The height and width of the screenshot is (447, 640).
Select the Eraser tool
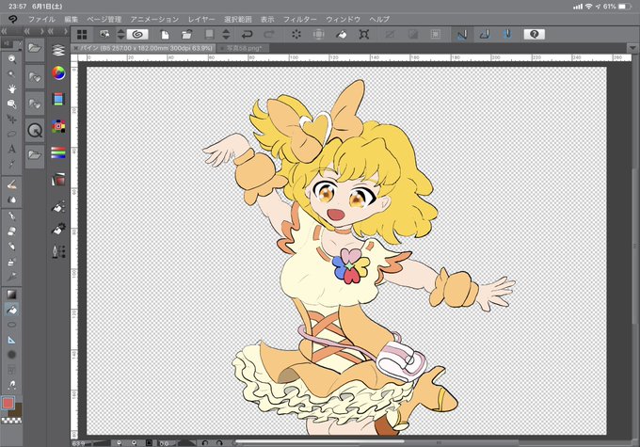coord(12,231)
